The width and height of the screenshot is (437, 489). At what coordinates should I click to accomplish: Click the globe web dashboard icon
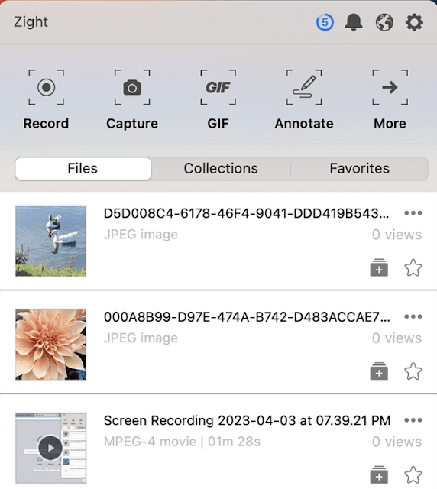[384, 22]
